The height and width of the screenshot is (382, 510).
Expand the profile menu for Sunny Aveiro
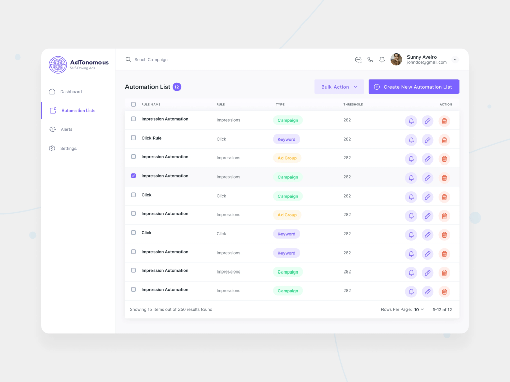pos(455,59)
